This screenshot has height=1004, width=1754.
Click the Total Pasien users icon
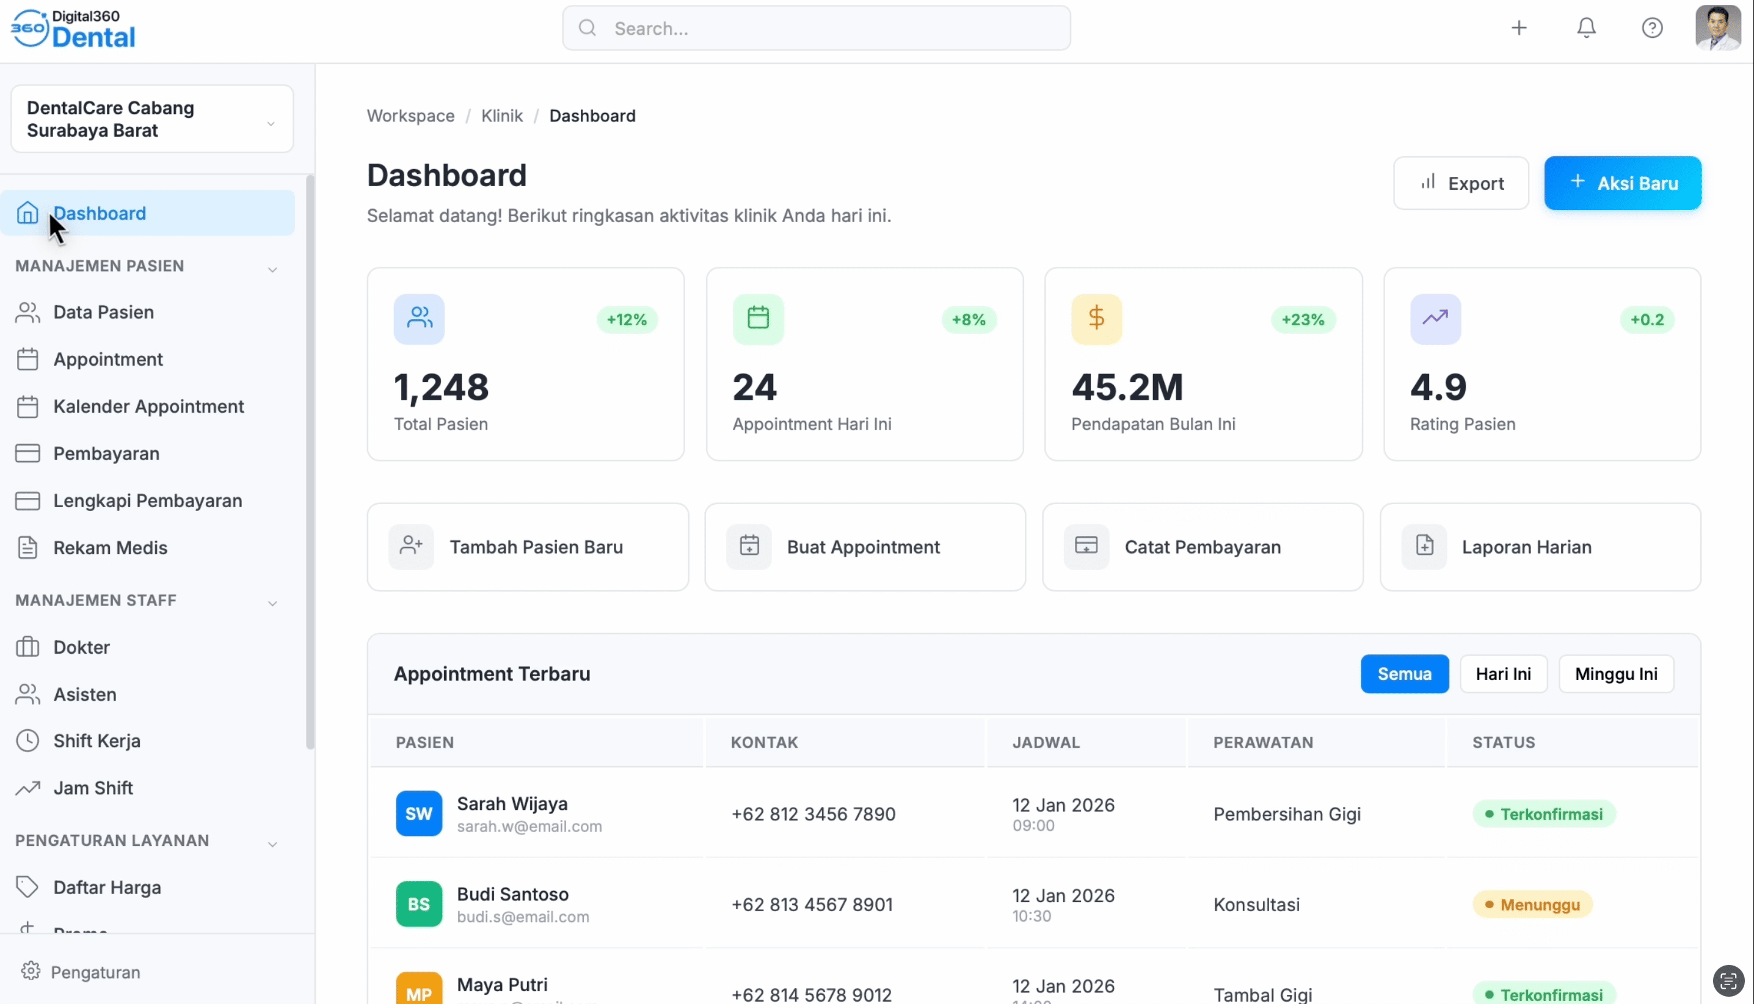[x=419, y=319]
